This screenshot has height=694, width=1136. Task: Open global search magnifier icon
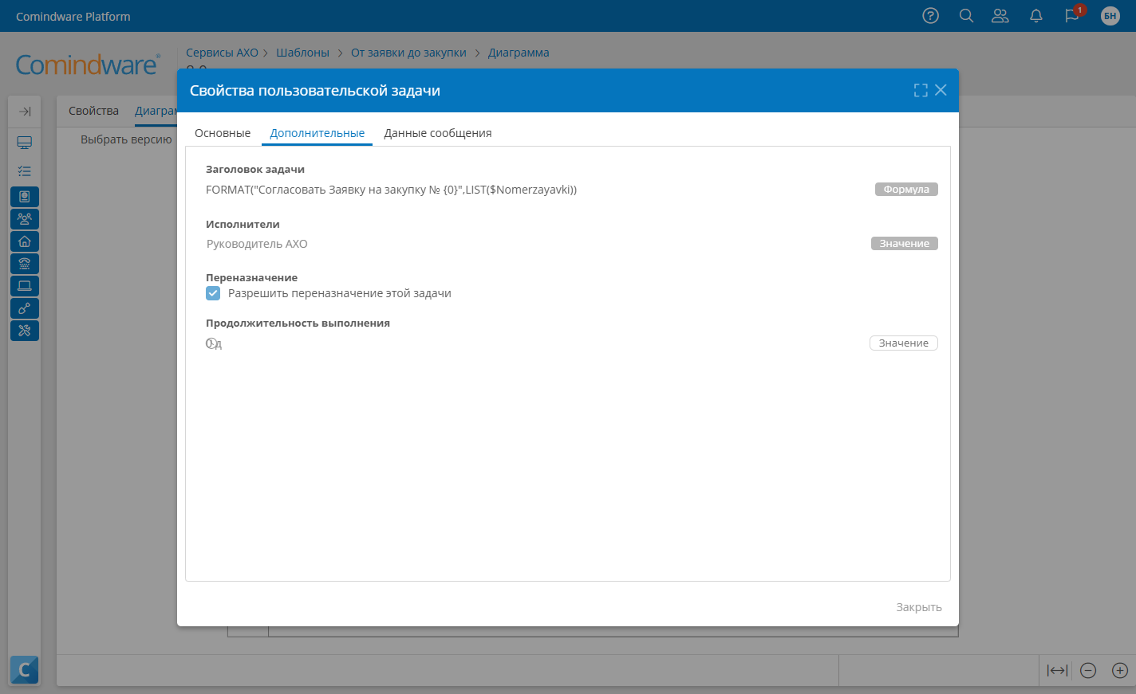966,15
